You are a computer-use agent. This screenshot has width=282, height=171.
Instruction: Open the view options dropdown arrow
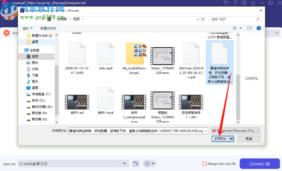point(241,28)
